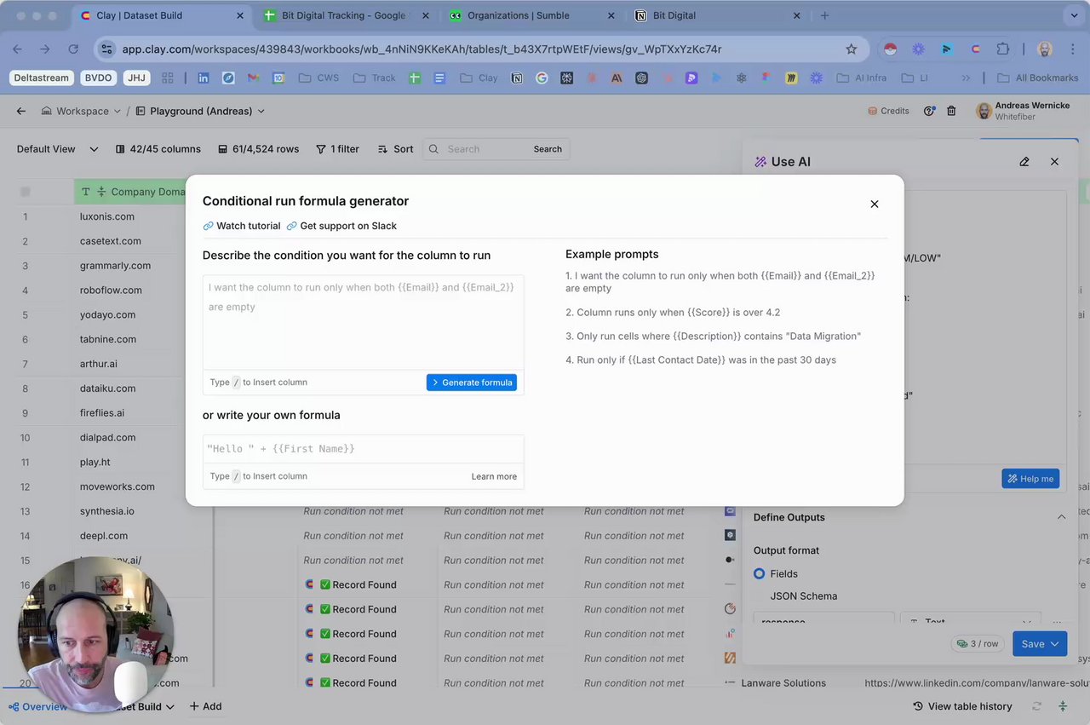Toggle the select-all rows checkbox

[26, 192]
